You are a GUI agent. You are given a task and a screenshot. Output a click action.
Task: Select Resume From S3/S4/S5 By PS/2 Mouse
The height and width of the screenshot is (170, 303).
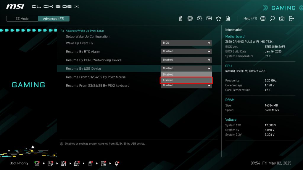pos(96,77)
